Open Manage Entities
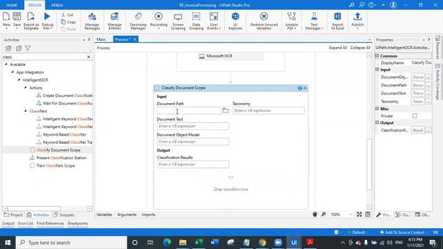The width and height of the screenshot is (443, 249). (x=115, y=21)
